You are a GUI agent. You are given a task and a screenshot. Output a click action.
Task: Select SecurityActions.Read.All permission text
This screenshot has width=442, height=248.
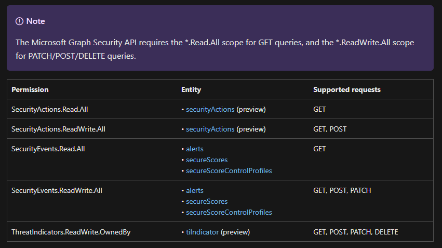[50, 110]
